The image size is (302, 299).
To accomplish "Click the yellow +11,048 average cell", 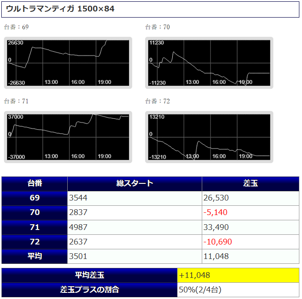I will (238, 275).
